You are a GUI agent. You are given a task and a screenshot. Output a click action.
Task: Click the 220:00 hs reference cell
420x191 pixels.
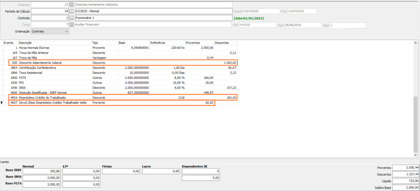pos(167,48)
